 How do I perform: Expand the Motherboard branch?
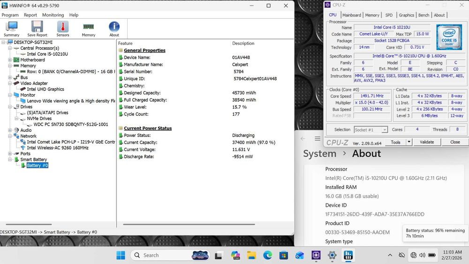[x=10, y=60]
